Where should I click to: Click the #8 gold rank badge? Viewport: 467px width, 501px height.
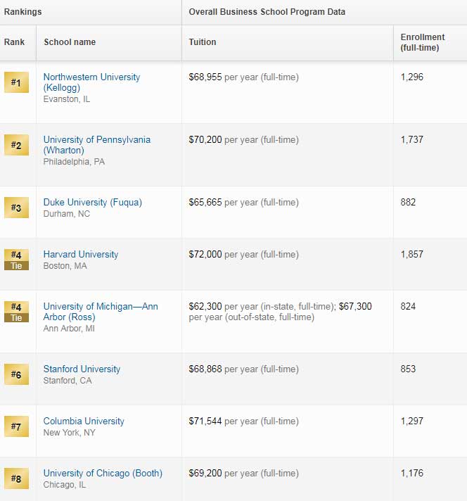(16, 479)
